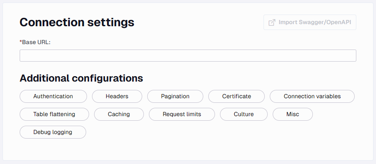Image resolution: width=376 pixels, height=164 pixels.
Task: Click the external-link import icon
Action: pyautogui.click(x=272, y=22)
